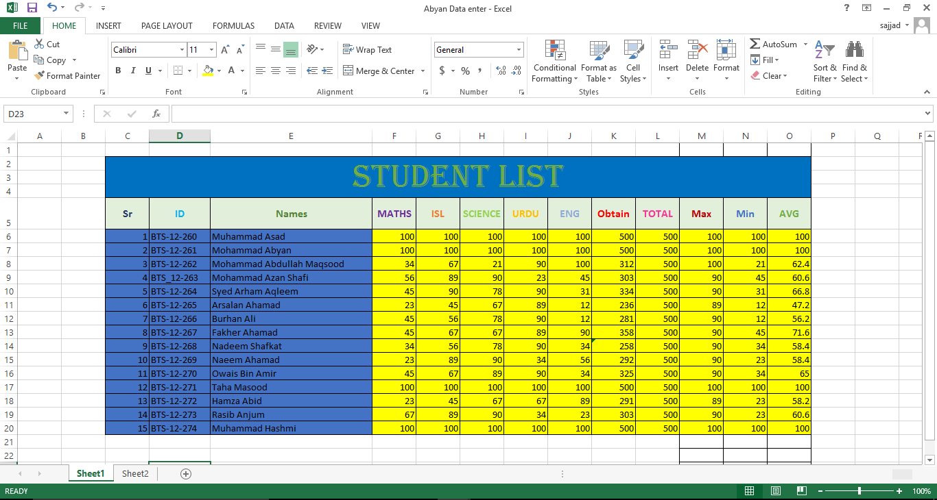
Task: Switch to Sheet2
Action: click(134, 473)
